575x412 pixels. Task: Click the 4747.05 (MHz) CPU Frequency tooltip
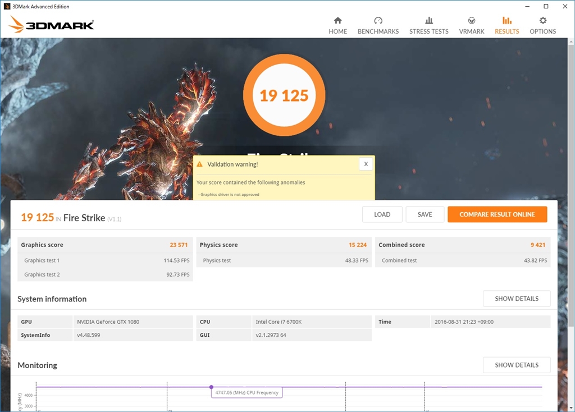click(247, 392)
